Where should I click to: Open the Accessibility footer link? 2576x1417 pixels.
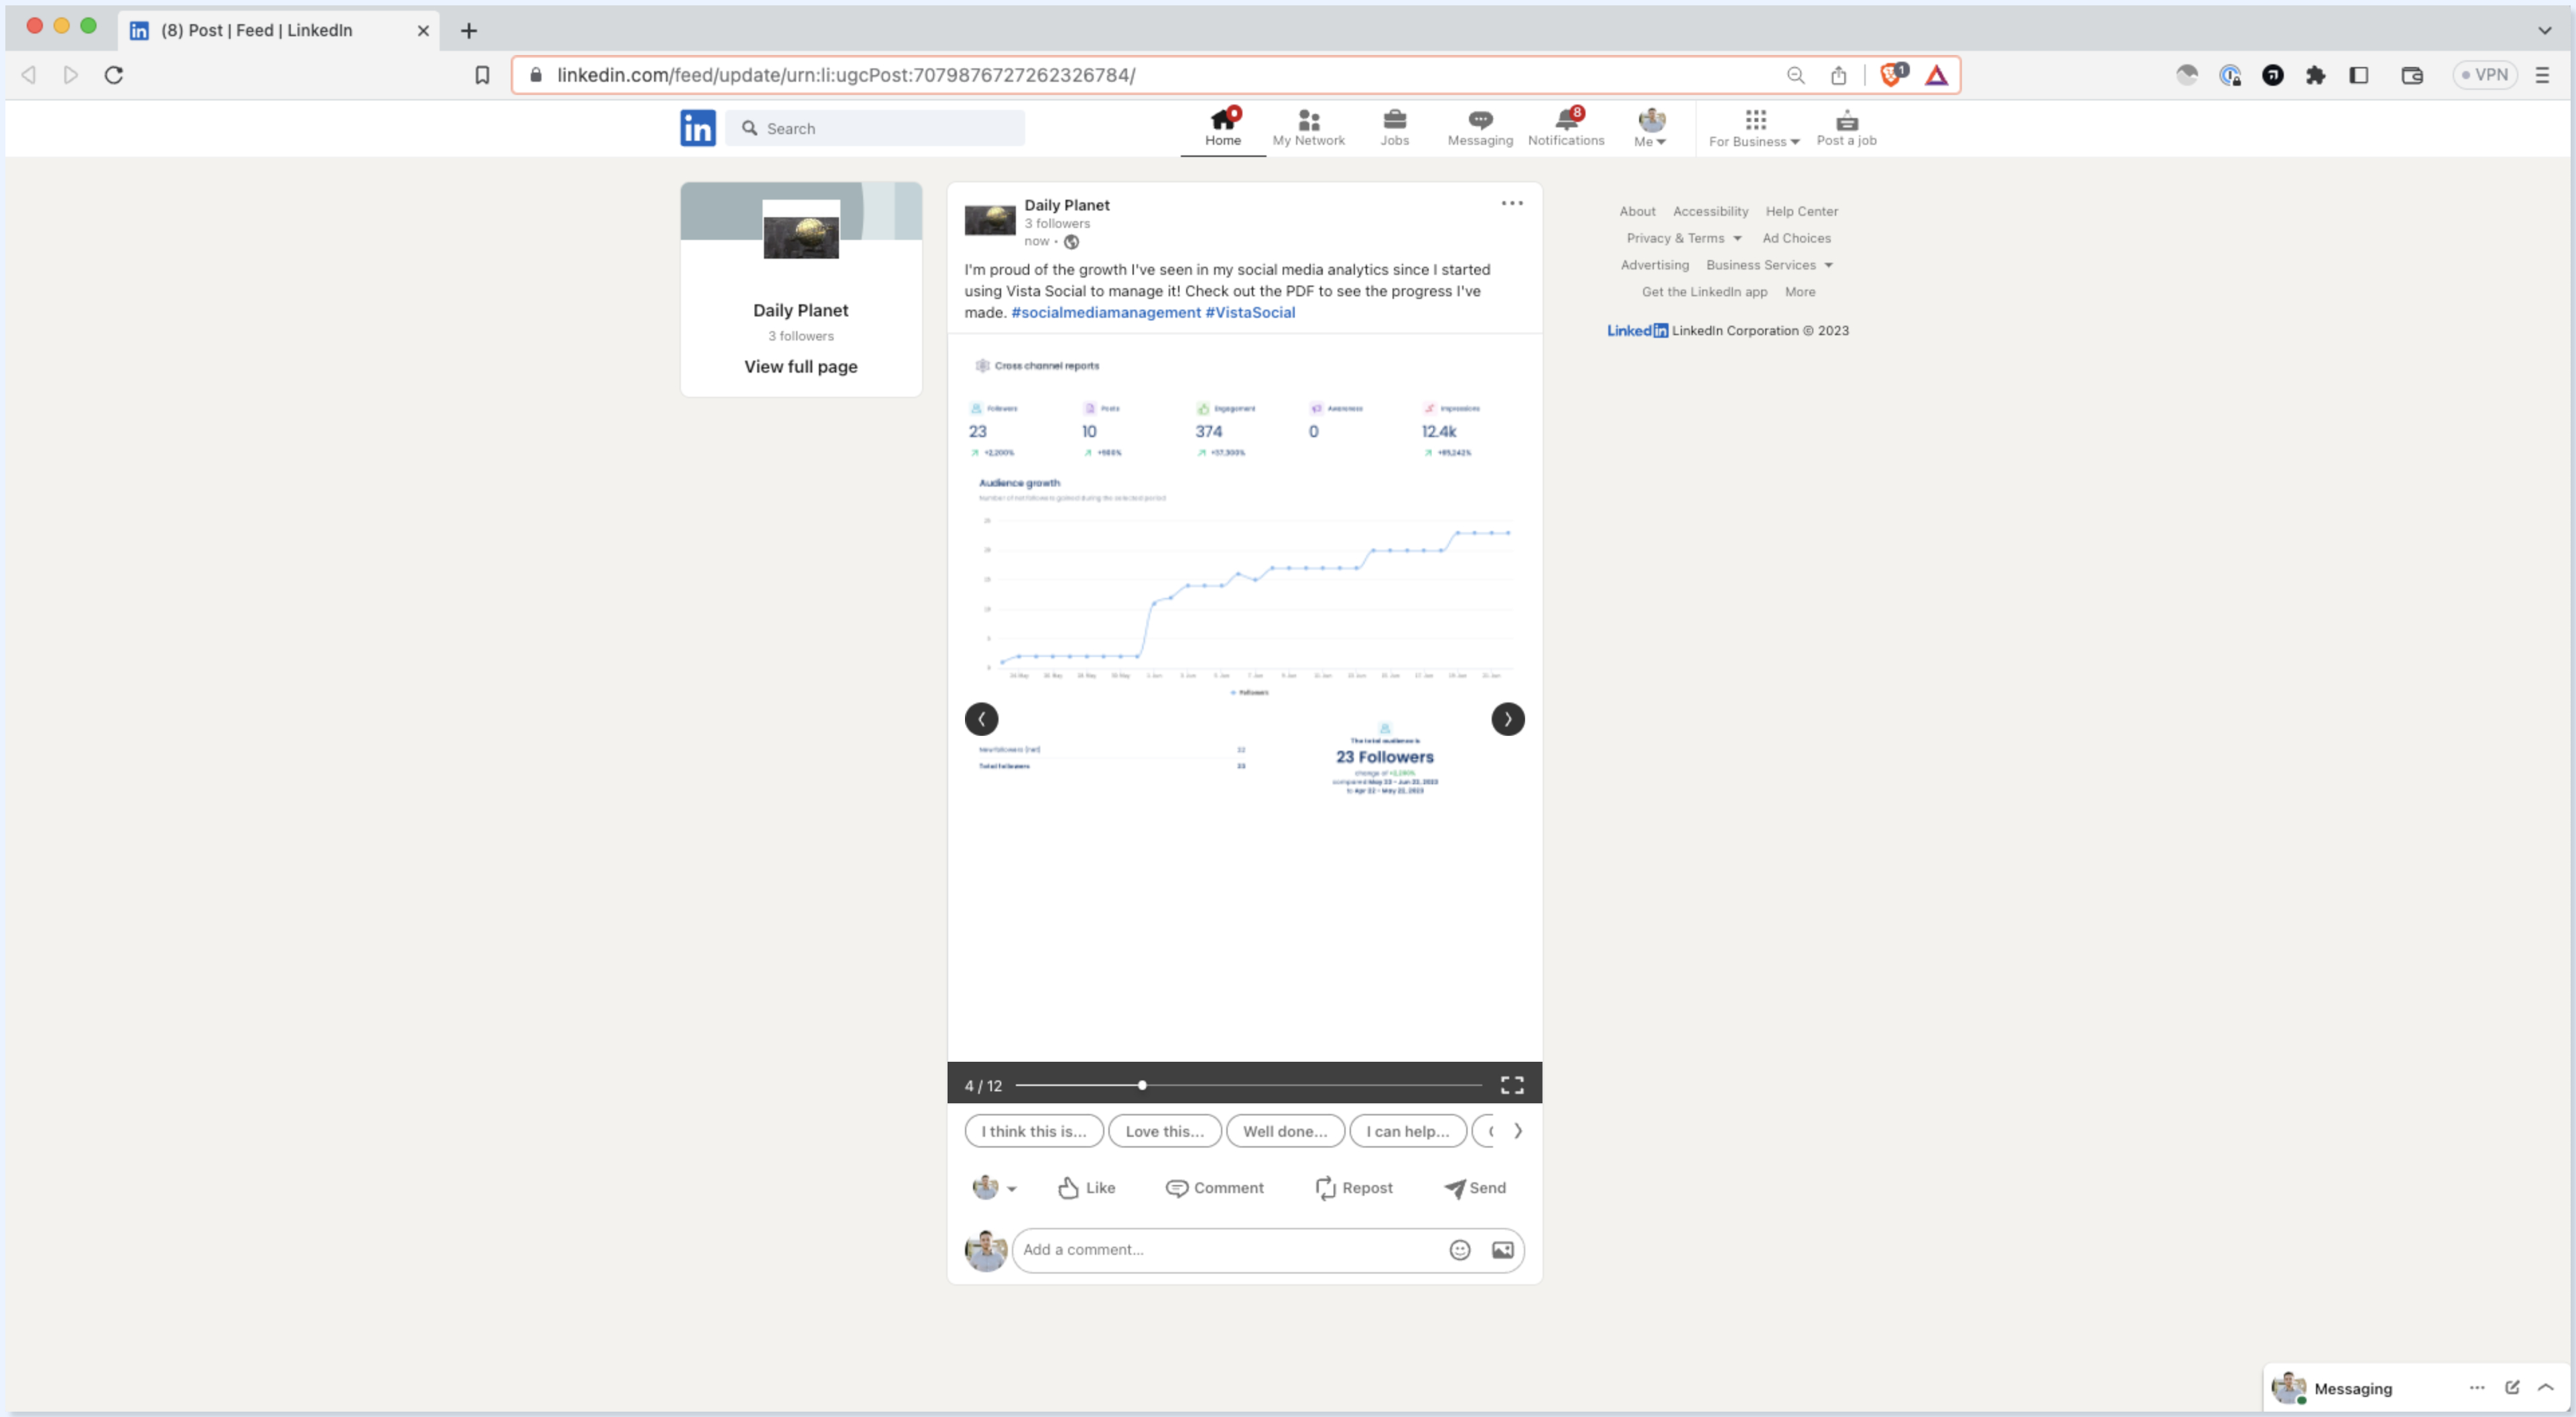coord(1710,211)
